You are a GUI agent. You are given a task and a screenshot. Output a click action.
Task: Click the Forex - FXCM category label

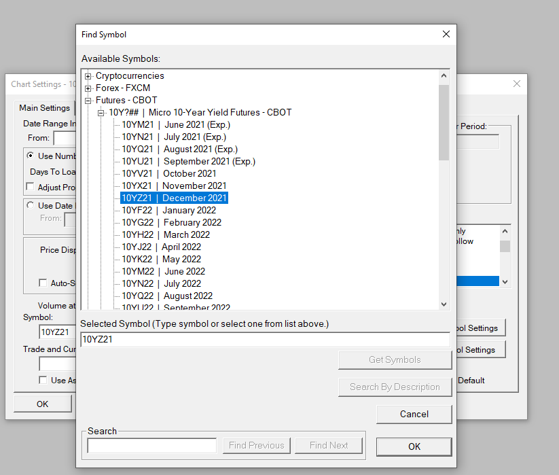point(123,88)
